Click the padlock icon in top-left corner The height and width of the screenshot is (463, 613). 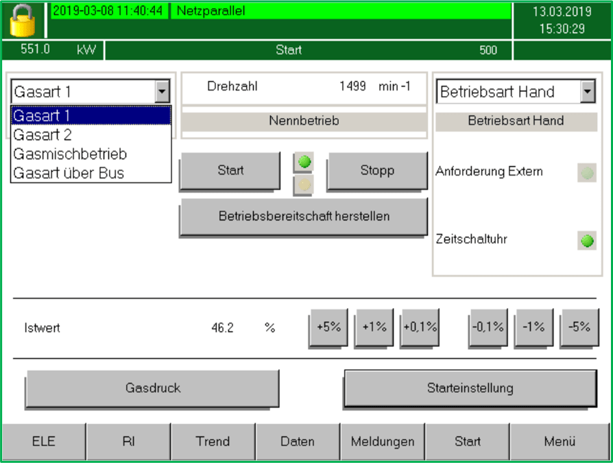pyautogui.click(x=22, y=21)
